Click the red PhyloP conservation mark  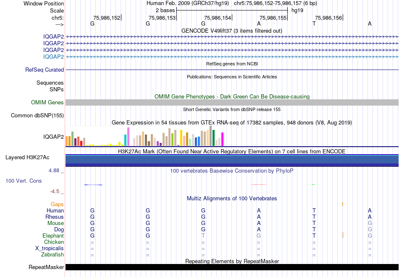click(x=259, y=184)
